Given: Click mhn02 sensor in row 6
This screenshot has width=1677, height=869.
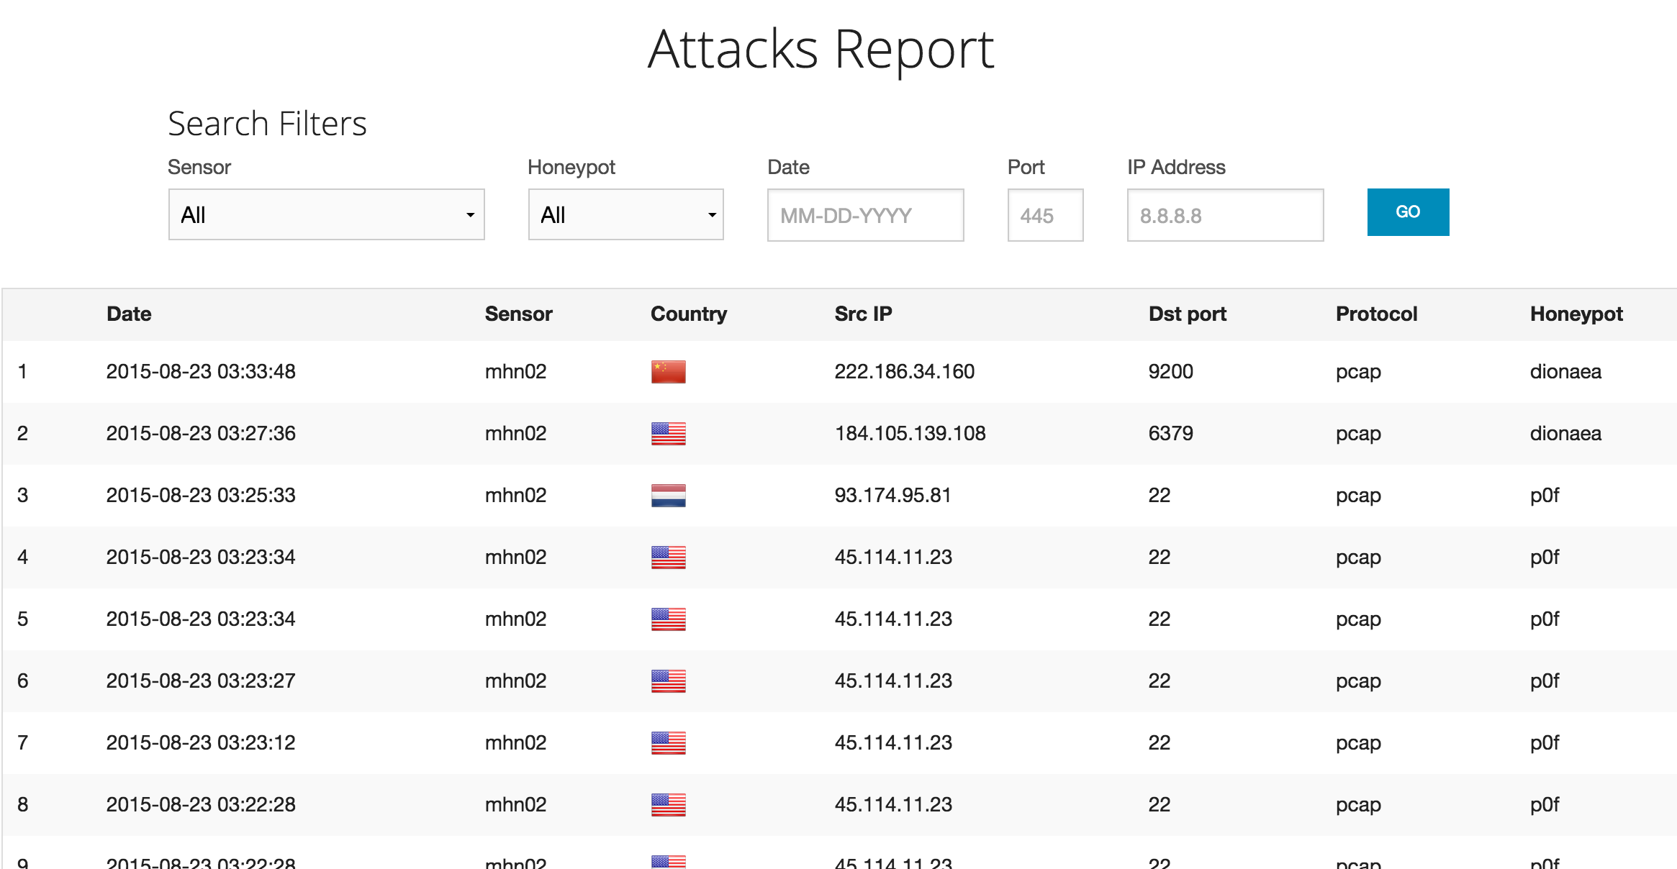Looking at the screenshot, I should (x=515, y=681).
